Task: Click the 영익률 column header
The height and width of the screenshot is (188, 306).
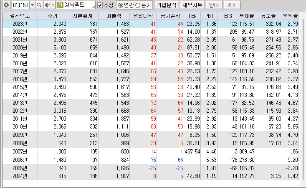Action: click(x=291, y=16)
